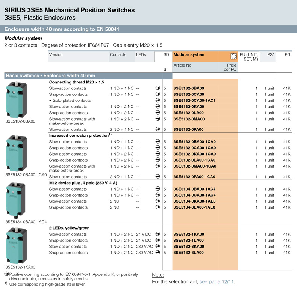Click positive opening arrow icon for 3SE5132-0BA00
The image size is (297, 289).
[158, 88]
